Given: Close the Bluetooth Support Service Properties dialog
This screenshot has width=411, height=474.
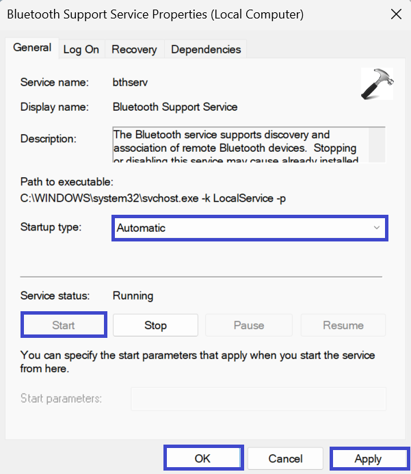Looking at the screenshot, I should click(395, 14).
